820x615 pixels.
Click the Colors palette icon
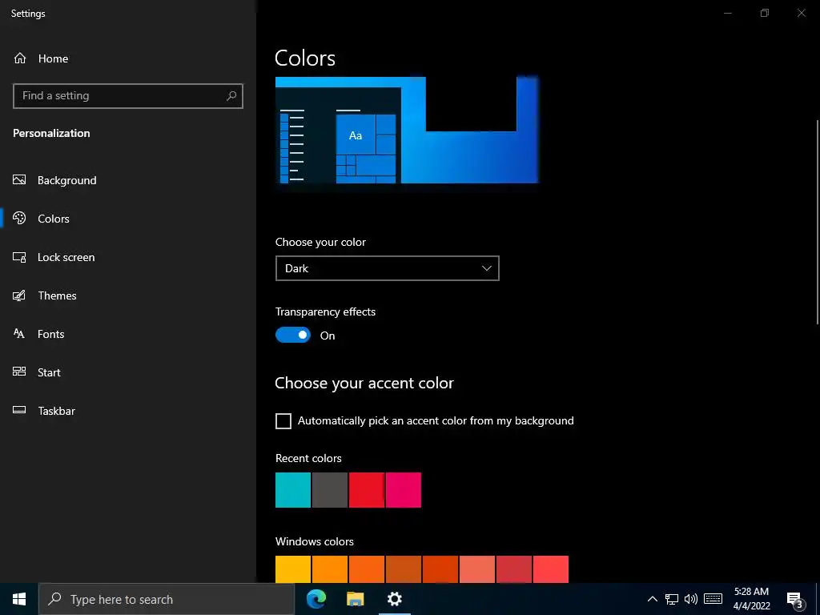(x=19, y=218)
